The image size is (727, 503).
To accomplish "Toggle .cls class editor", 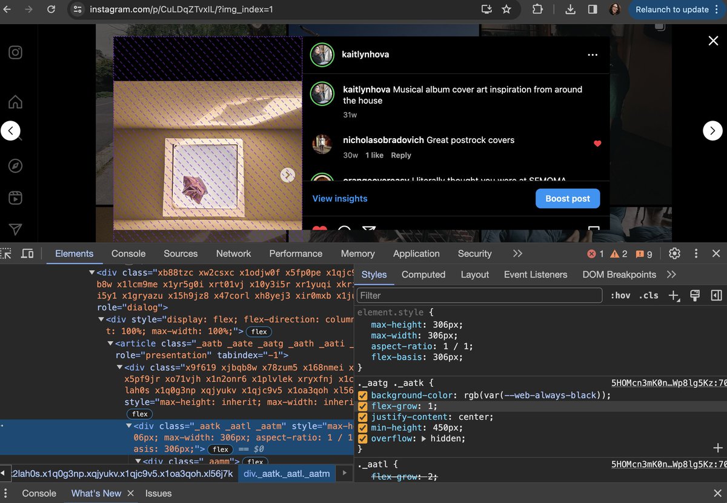I will click(649, 295).
